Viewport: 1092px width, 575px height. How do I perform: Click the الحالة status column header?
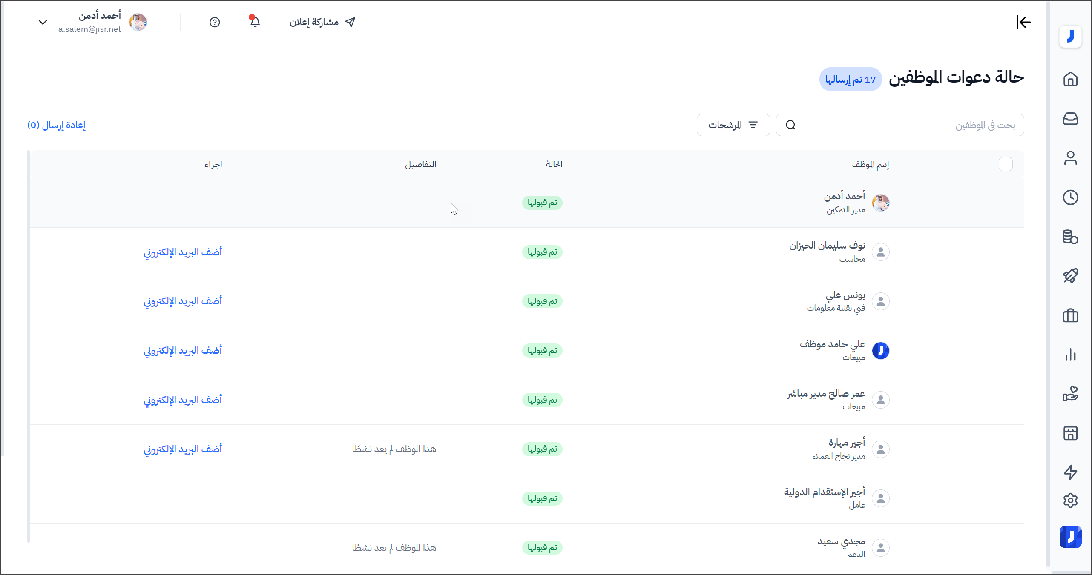coord(554,164)
